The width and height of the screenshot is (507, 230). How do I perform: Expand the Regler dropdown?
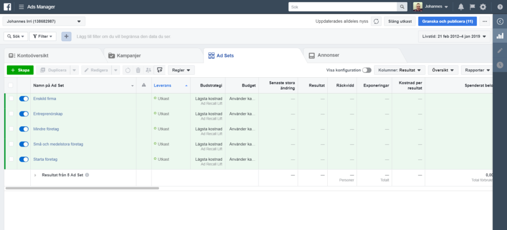181,70
